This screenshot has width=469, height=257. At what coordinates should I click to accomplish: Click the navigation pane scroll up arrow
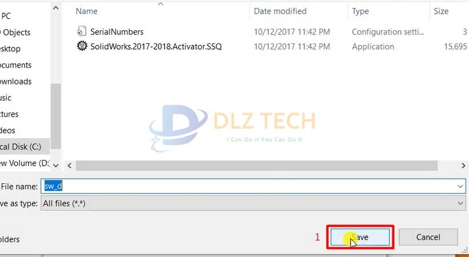click(55, 8)
